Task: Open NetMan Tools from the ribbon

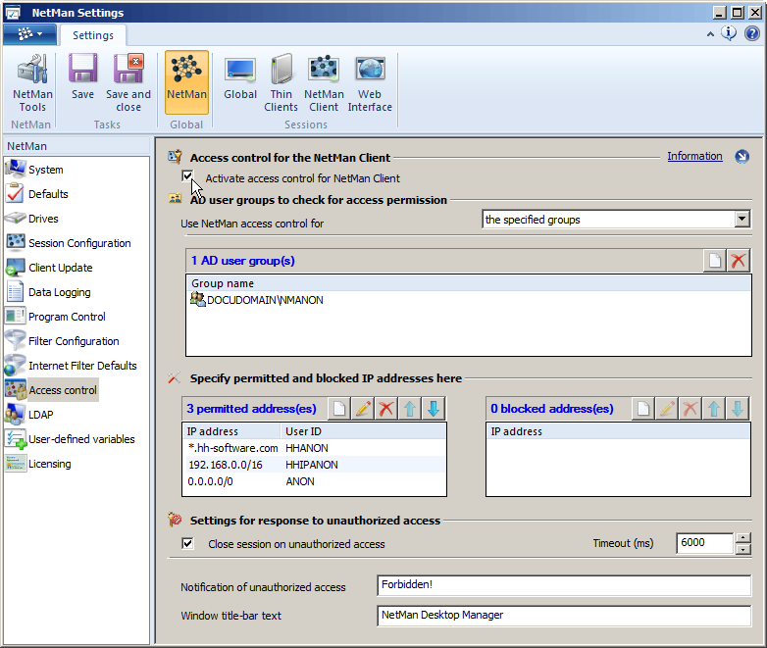Action: [x=32, y=83]
